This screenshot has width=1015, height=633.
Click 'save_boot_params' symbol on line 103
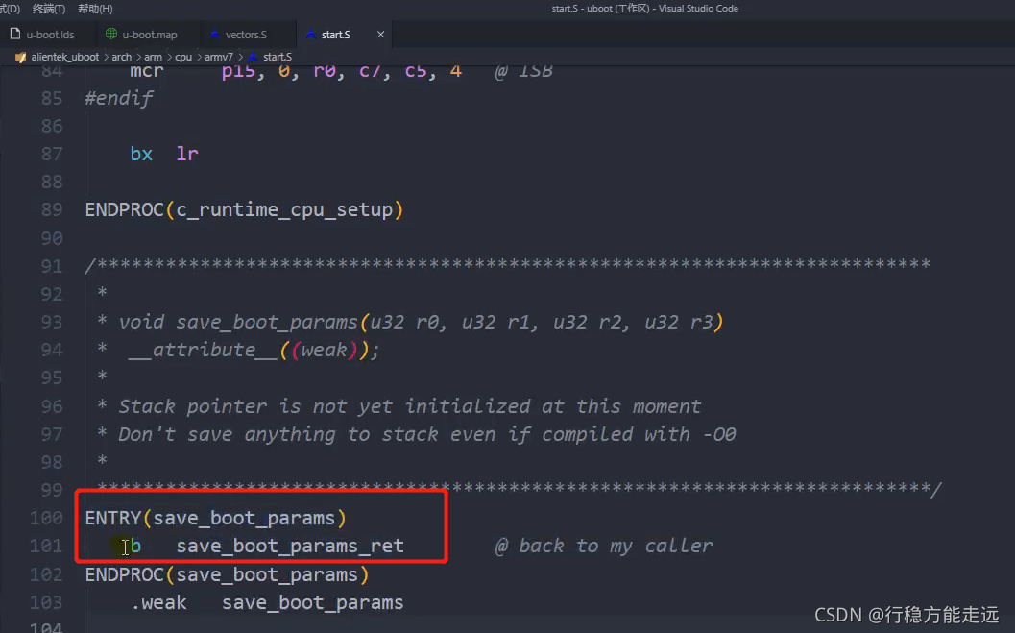coord(313,603)
